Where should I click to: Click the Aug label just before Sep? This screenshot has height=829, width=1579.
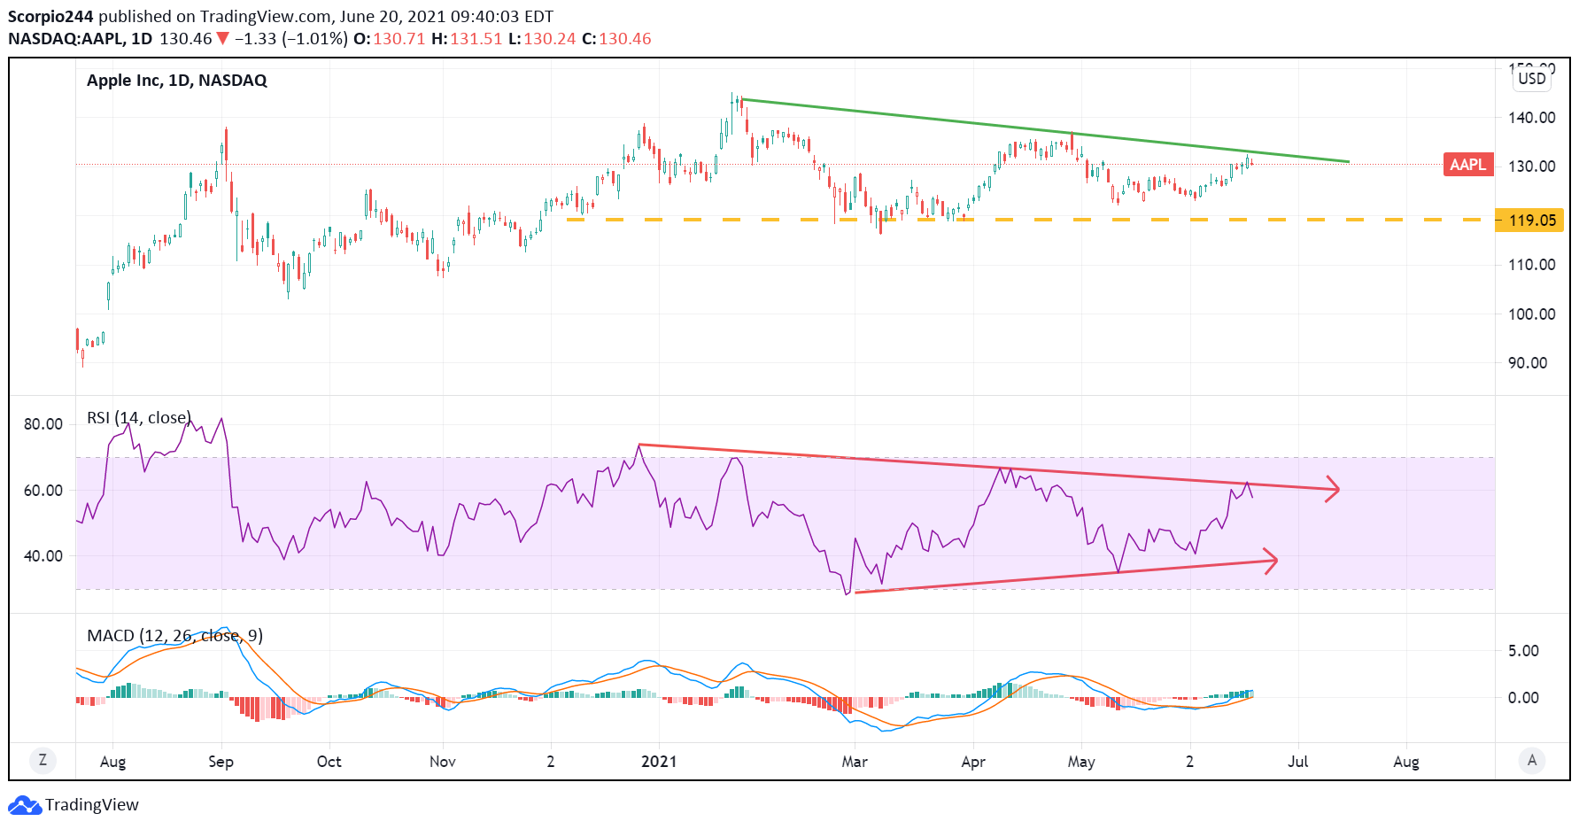(112, 762)
